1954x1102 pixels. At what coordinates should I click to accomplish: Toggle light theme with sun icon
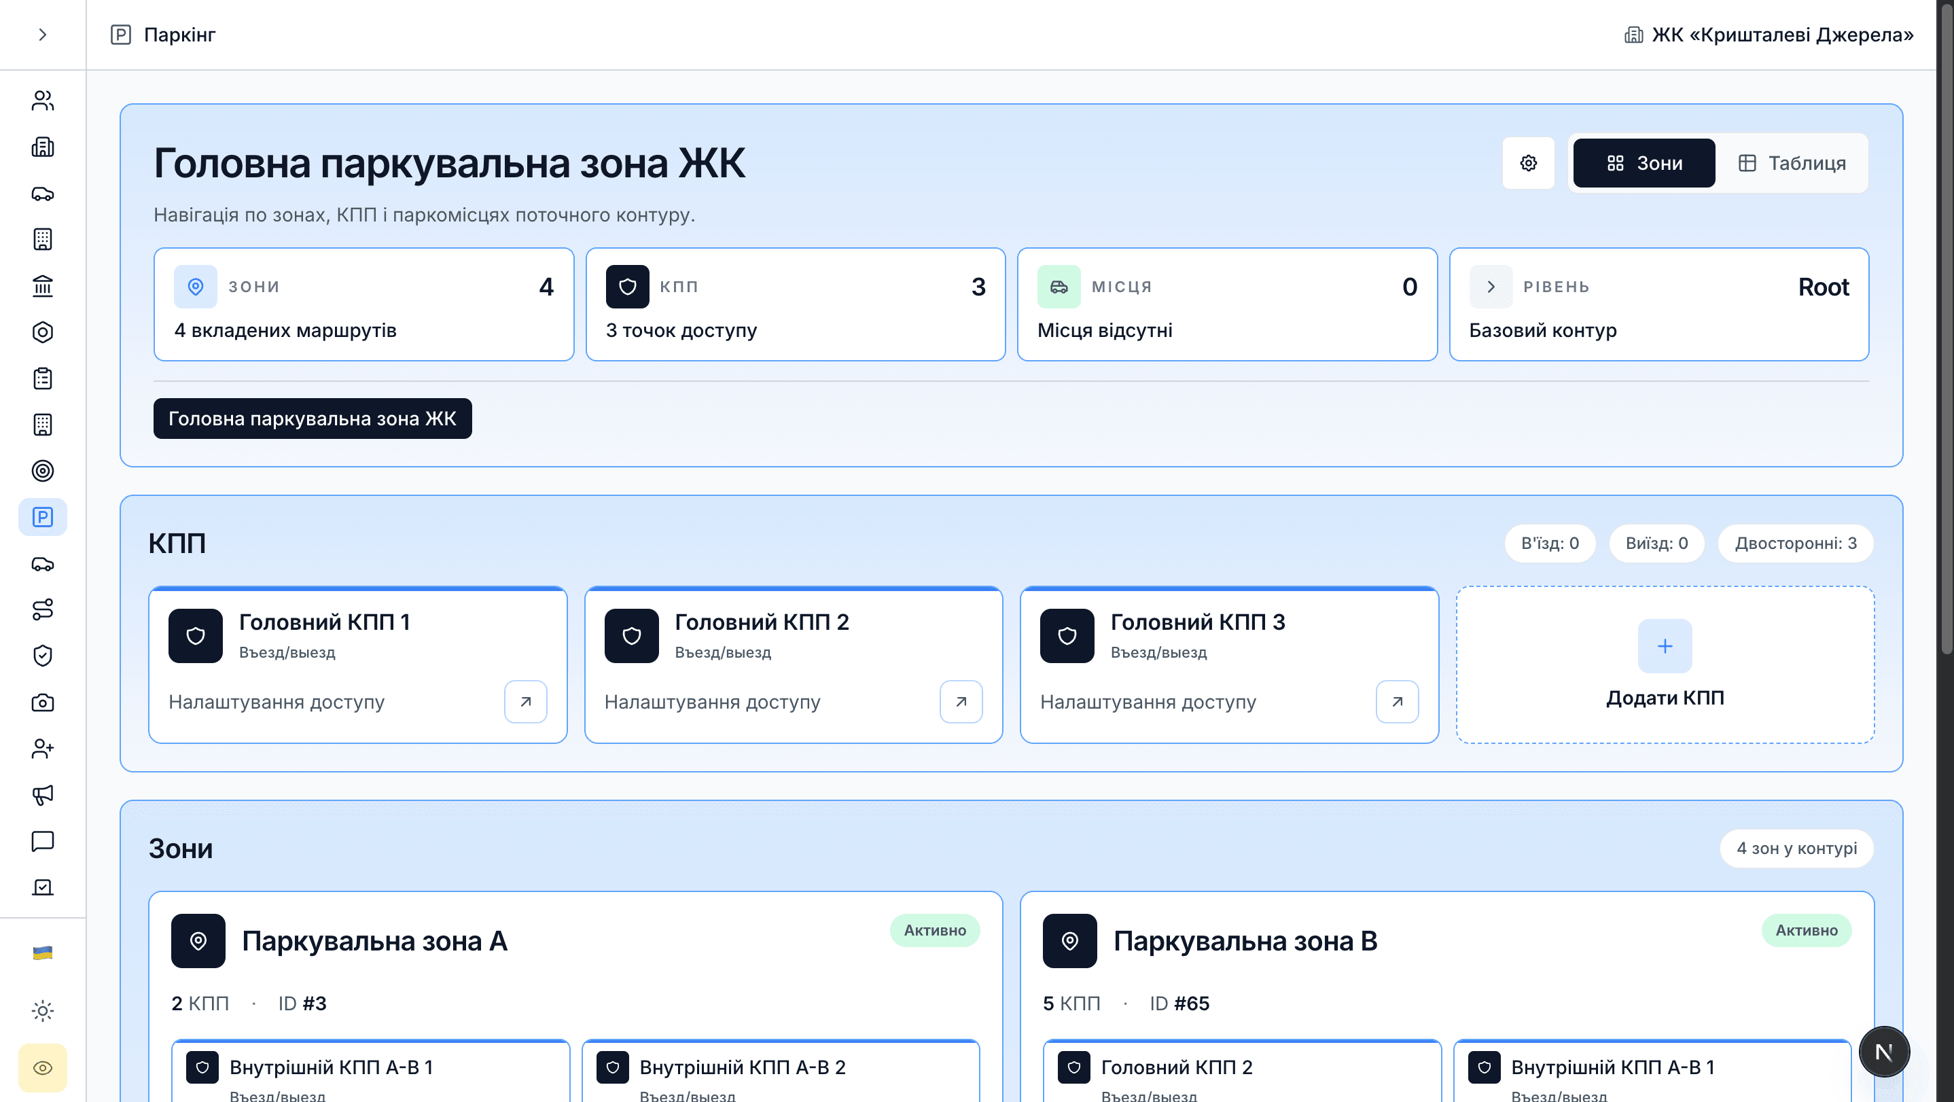point(43,1011)
